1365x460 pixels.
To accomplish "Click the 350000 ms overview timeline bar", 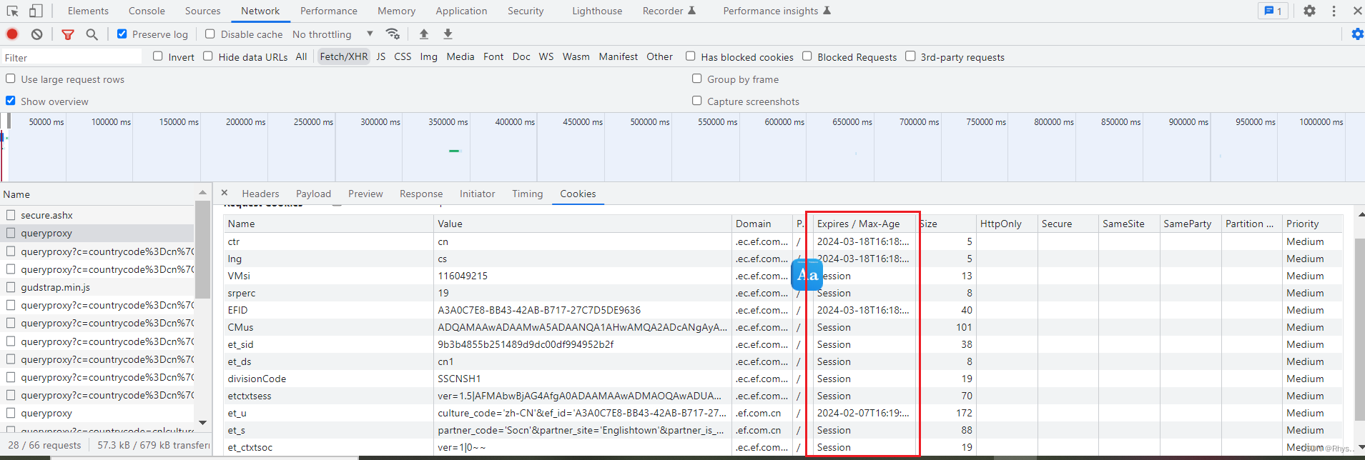I will 454,151.
